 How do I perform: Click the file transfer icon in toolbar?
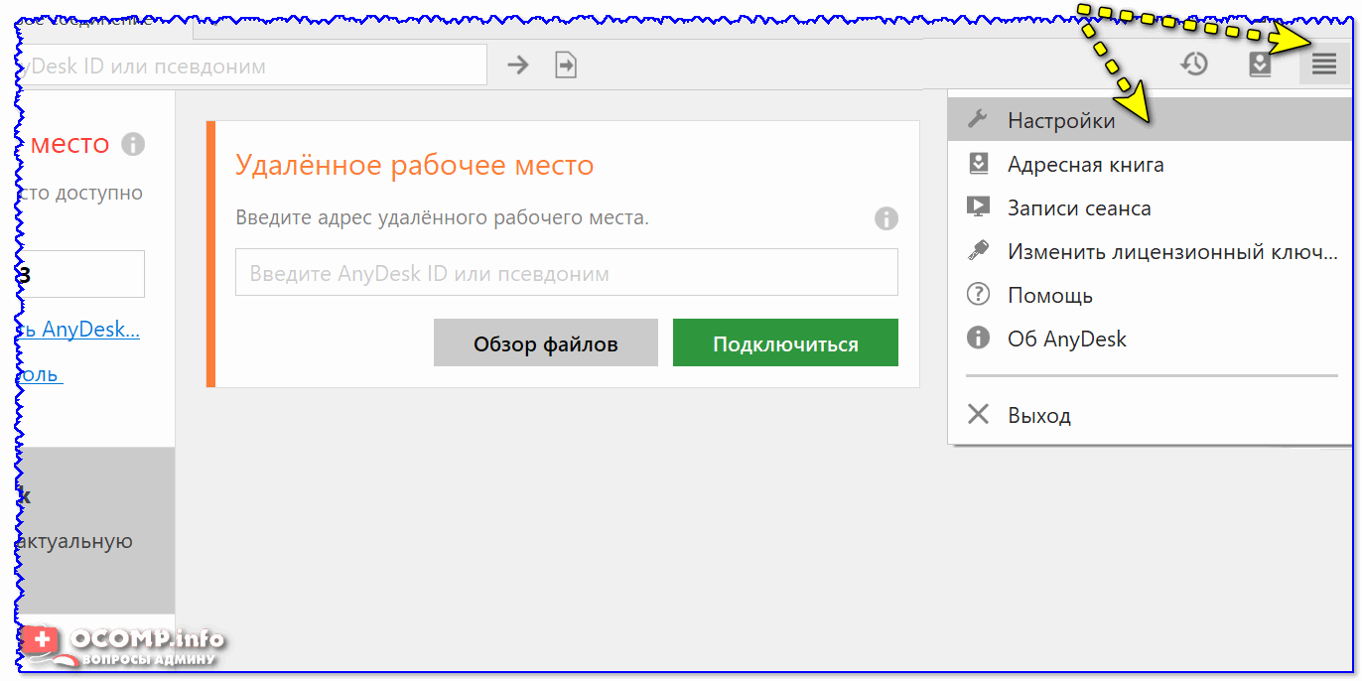(x=566, y=66)
